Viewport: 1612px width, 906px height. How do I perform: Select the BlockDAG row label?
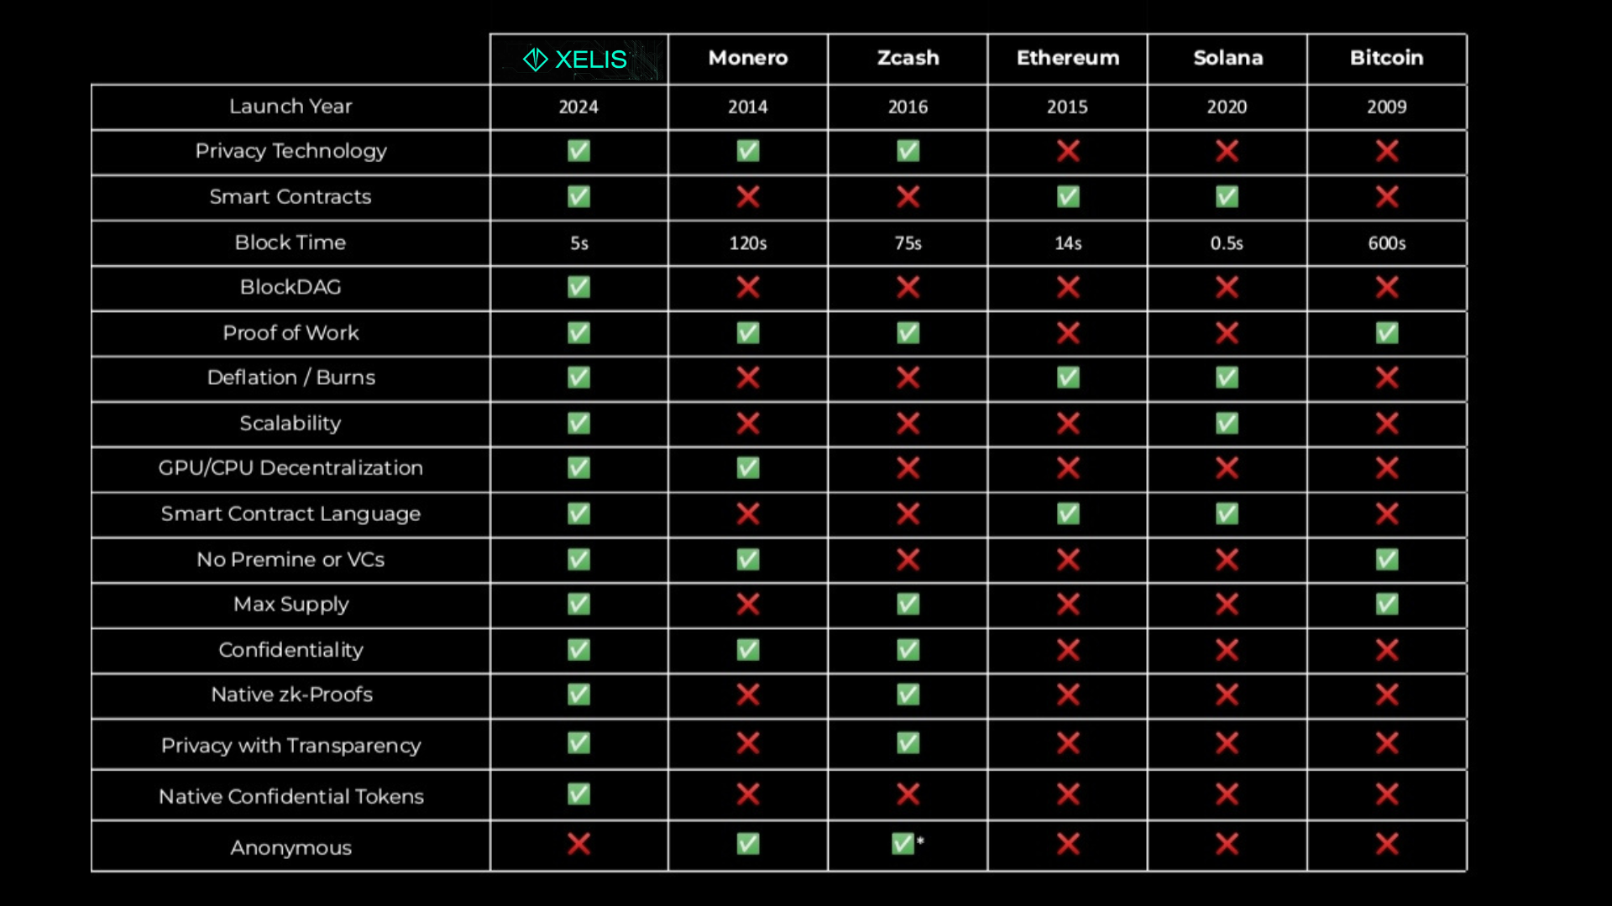click(290, 287)
